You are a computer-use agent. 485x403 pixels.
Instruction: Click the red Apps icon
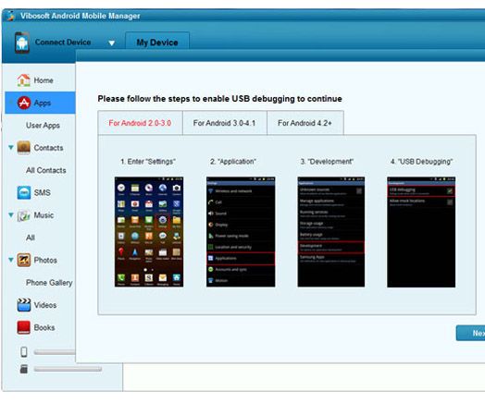pyautogui.click(x=24, y=103)
